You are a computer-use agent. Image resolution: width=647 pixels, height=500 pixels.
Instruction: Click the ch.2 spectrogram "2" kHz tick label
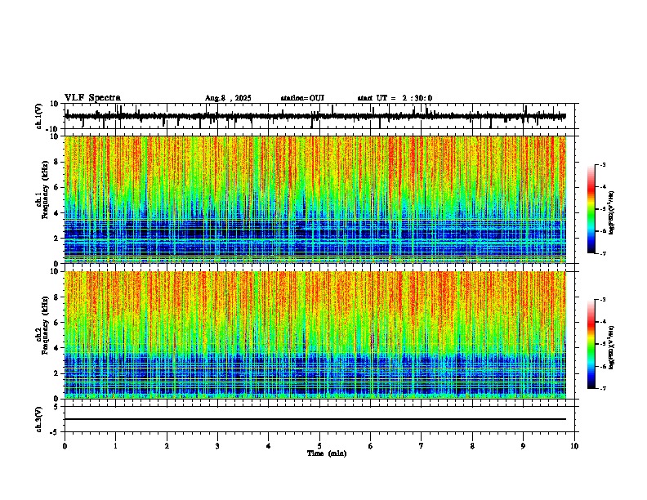click(x=56, y=373)
